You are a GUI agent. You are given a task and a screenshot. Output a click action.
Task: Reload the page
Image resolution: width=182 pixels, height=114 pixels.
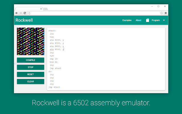25,13
